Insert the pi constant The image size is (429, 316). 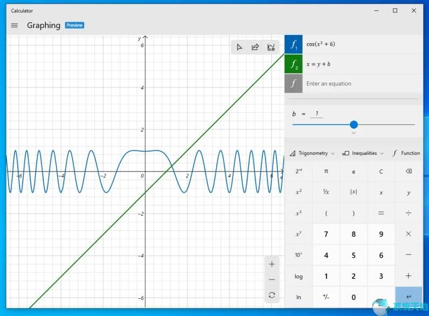[326, 171]
